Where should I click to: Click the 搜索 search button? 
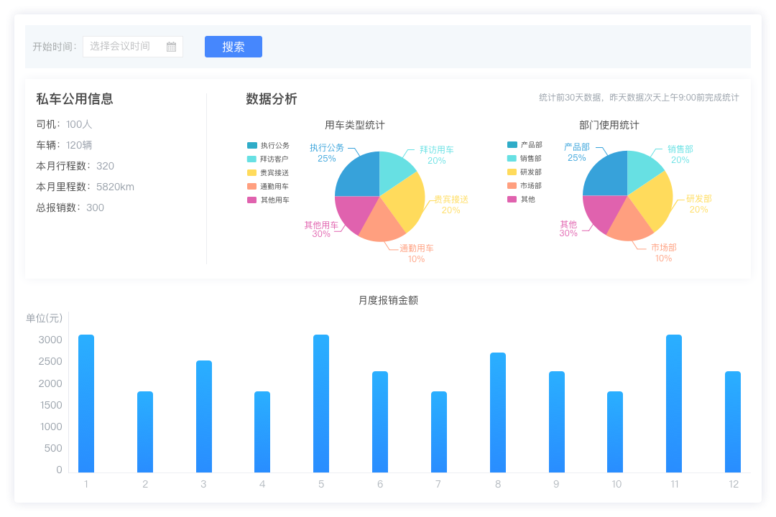233,47
